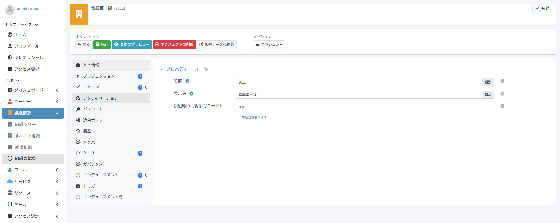Expand the サービス submenu arrow
This screenshot has height=223, width=560.
[x=57, y=182]
